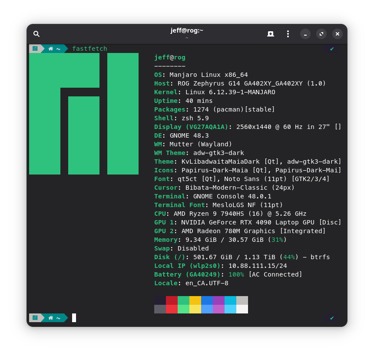Click the Disk (/) line 501.67 GiB

tap(242, 257)
